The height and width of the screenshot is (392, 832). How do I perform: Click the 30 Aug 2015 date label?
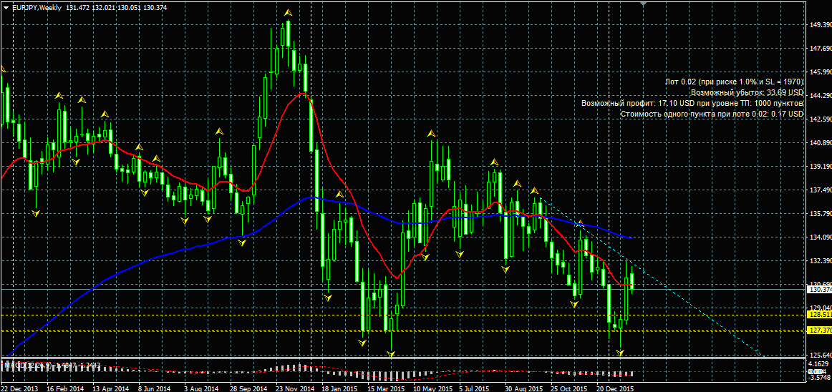[x=523, y=388]
